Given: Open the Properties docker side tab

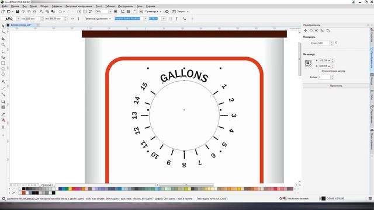Looking at the screenshot, I should pos(372,36).
